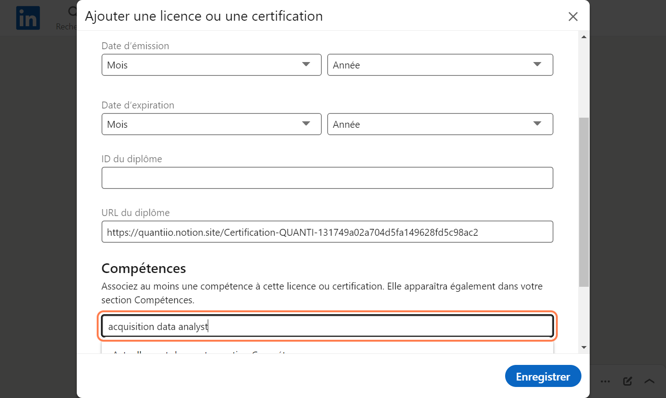Click the compose new message icon
This screenshot has width=666, height=398.
click(x=627, y=381)
